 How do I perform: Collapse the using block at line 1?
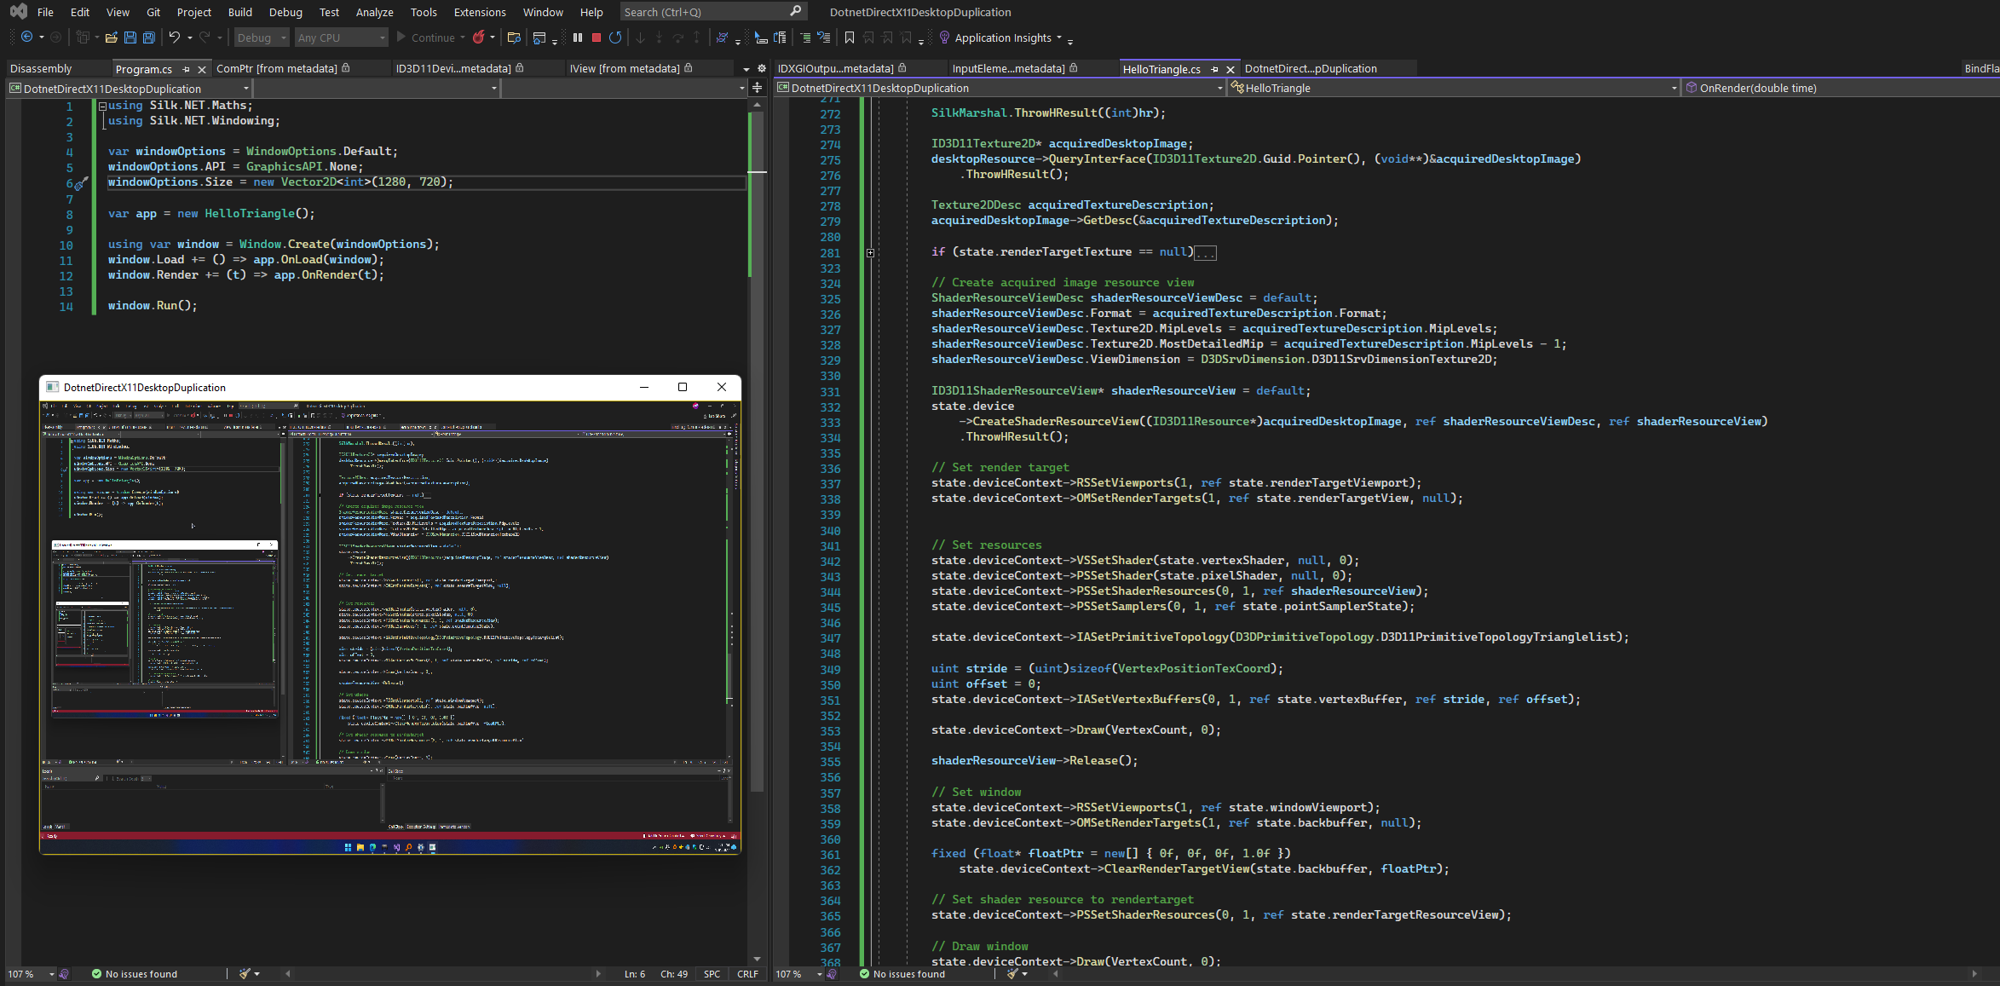pyautogui.click(x=102, y=106)
